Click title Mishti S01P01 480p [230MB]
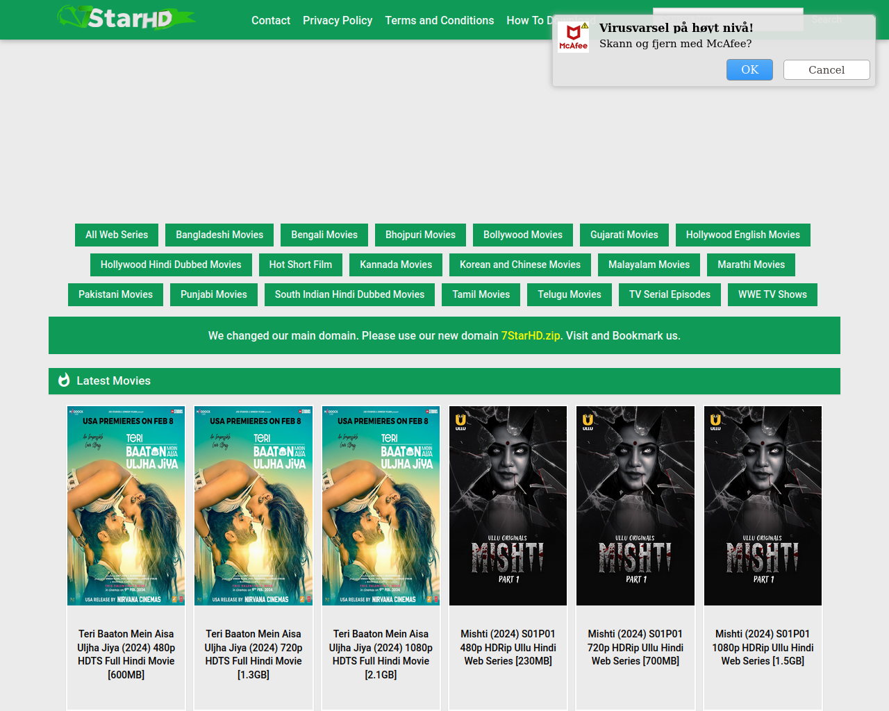Image resolution: width=889 pixels, height=711 pixels. point(508,647)
